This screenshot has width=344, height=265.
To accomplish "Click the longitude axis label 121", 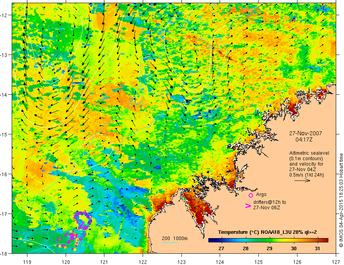I will click(104, 261).
